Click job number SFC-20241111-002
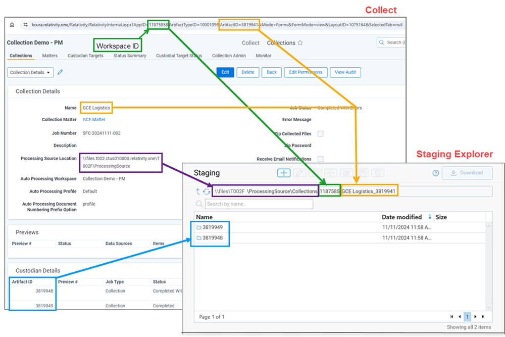 [102, 133]
